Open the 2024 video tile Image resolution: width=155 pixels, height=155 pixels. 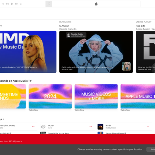tap(50, 96)
